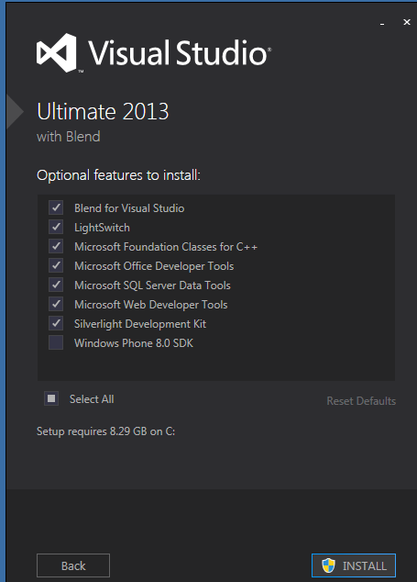Click 'Microsoft SQL Server Data Tools' label
Screen dimensions: 417x582
pyautogui.click(x=152, y=285)
